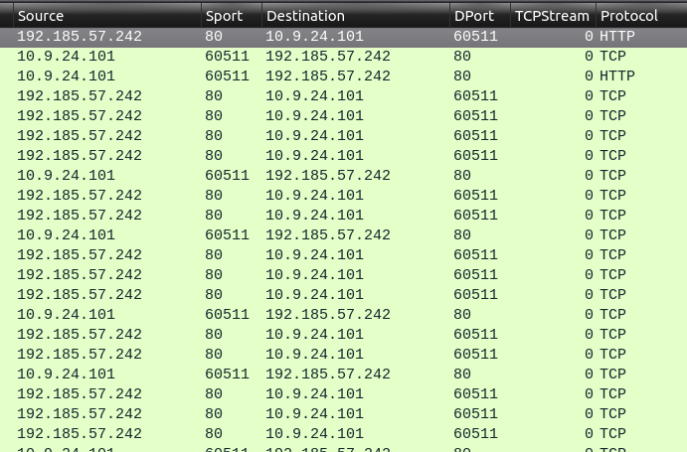The width and height of the screenshot is (687, 452).
Task: Click the Sport value in the thirteenth row
Action: point(214,274)
